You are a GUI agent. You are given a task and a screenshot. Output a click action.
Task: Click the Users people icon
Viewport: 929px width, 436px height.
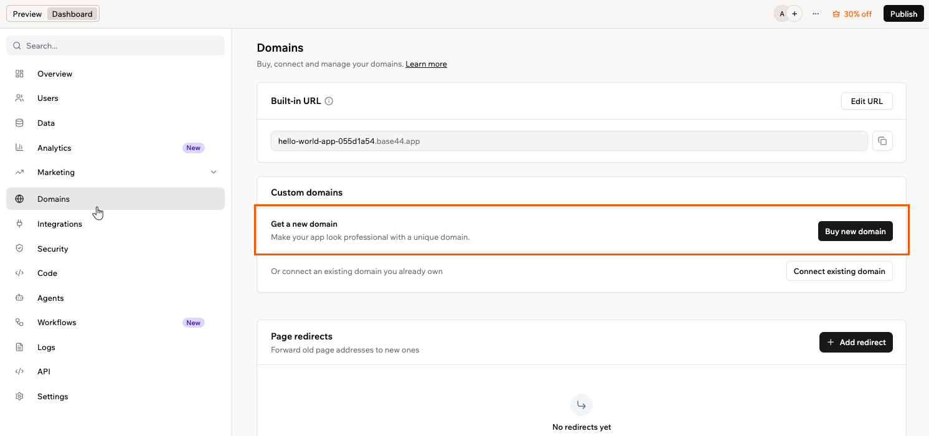(x=19, y=98)
